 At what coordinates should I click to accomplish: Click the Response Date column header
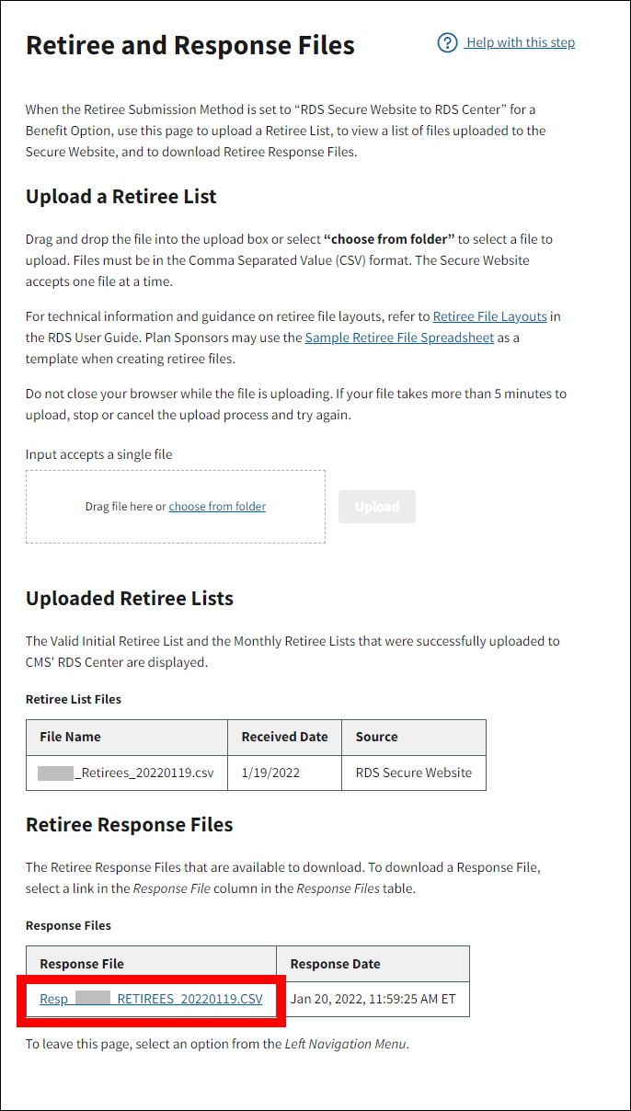click(335, 964)
